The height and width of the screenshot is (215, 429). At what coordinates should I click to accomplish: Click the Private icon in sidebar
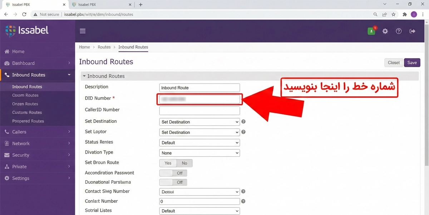point(7,167)
